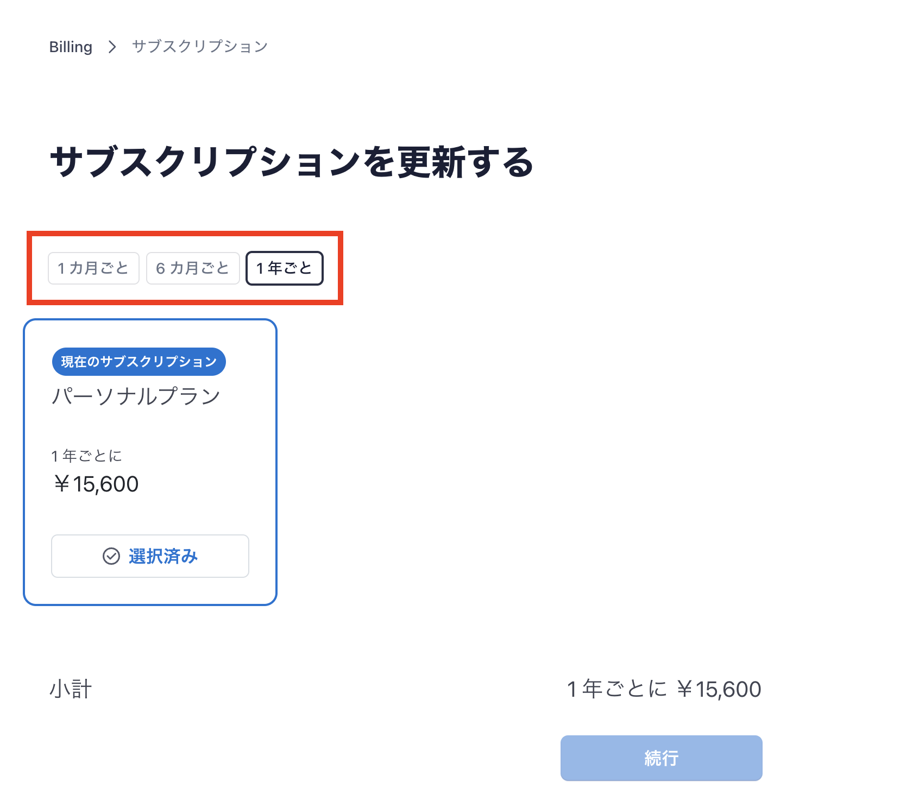Open the Billing breadcrumb link
Image resolution: width=906 pixels, height=807 pixels.
point(71,47)
